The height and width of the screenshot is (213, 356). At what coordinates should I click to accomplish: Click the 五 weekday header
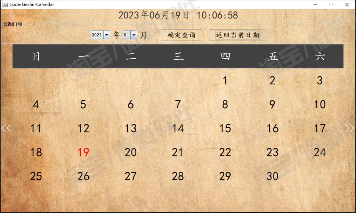tap(273, 56)
